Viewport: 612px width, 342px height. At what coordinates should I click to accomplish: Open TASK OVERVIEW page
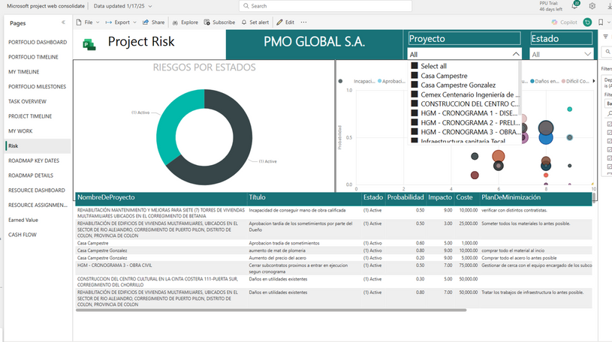(x=27, y=101)
